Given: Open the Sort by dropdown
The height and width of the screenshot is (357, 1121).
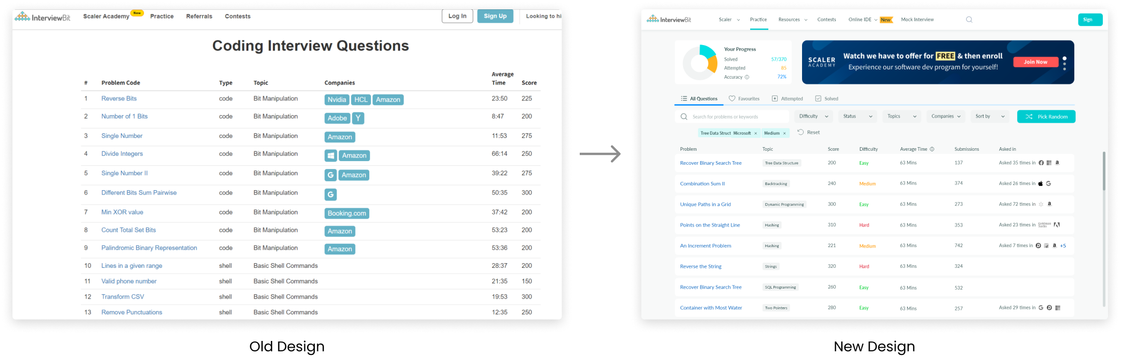Looking at the screenshot, I should coord(990,117).
